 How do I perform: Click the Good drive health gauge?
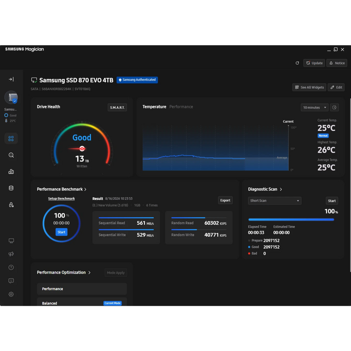[82, 144]
